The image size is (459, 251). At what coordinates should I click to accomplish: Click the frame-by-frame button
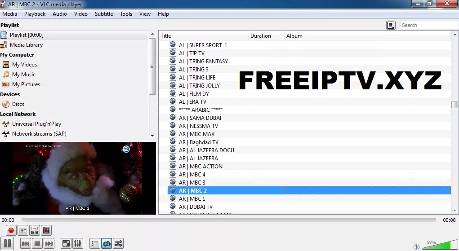pos(46,230)
